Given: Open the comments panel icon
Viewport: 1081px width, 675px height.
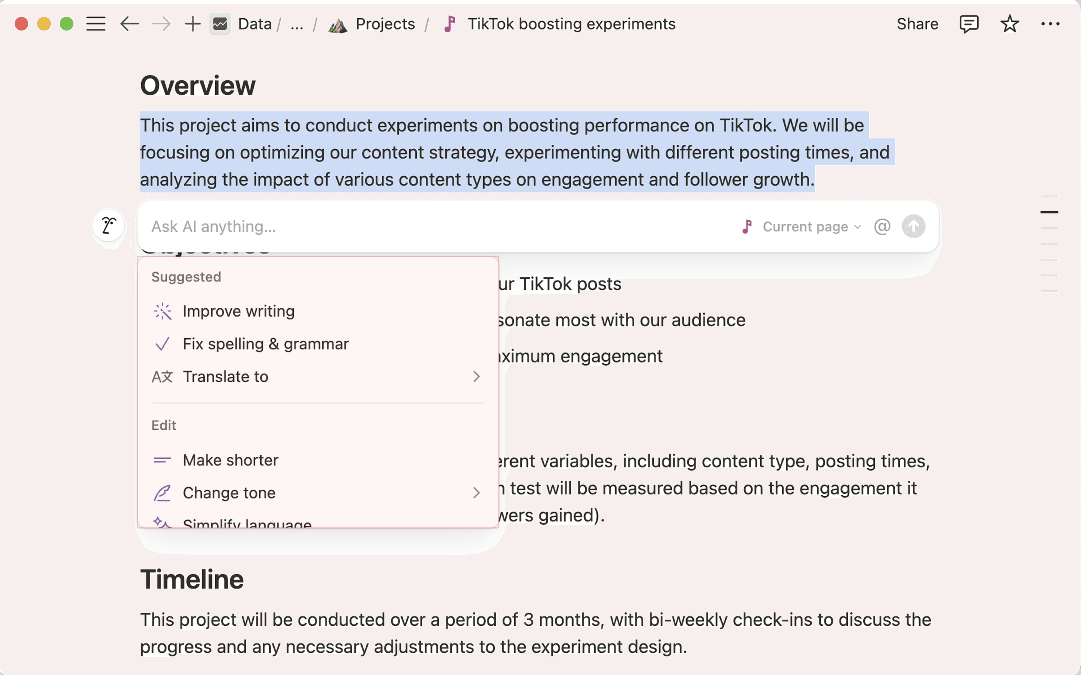Looking at the screenshot, I should 969,24.
